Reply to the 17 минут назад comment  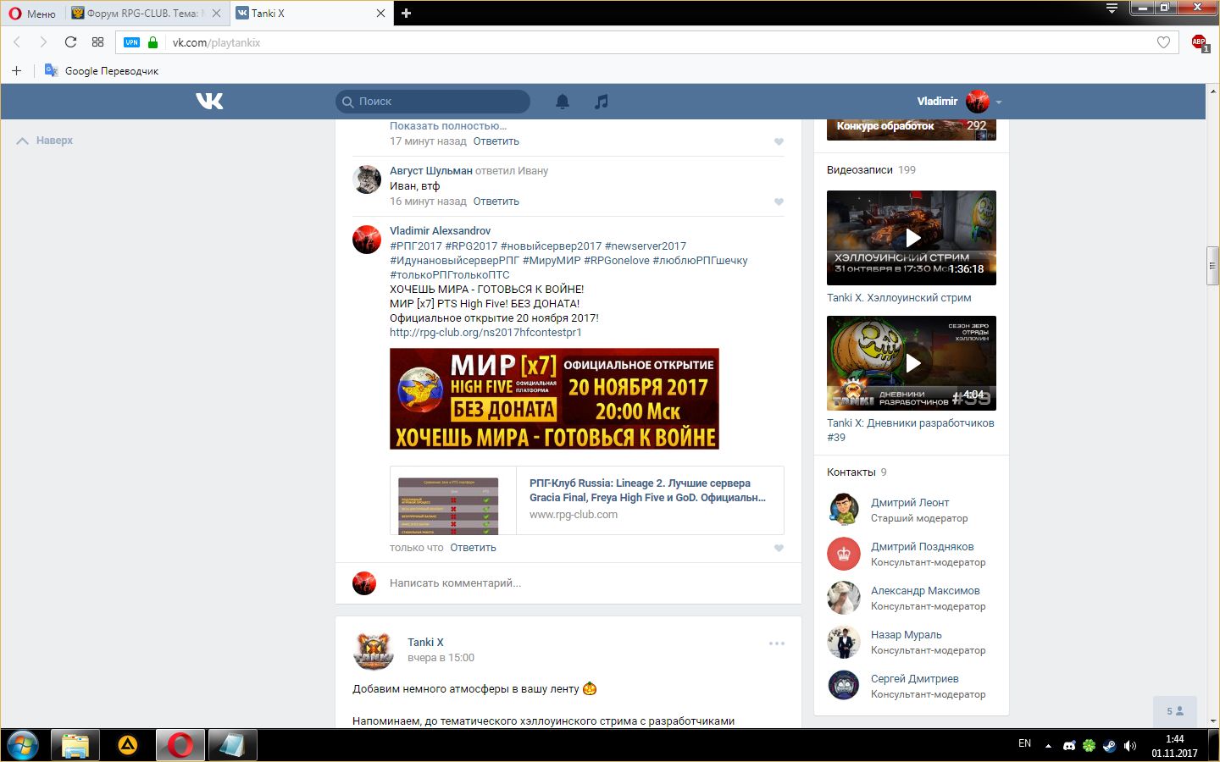(x=496, y=141)
